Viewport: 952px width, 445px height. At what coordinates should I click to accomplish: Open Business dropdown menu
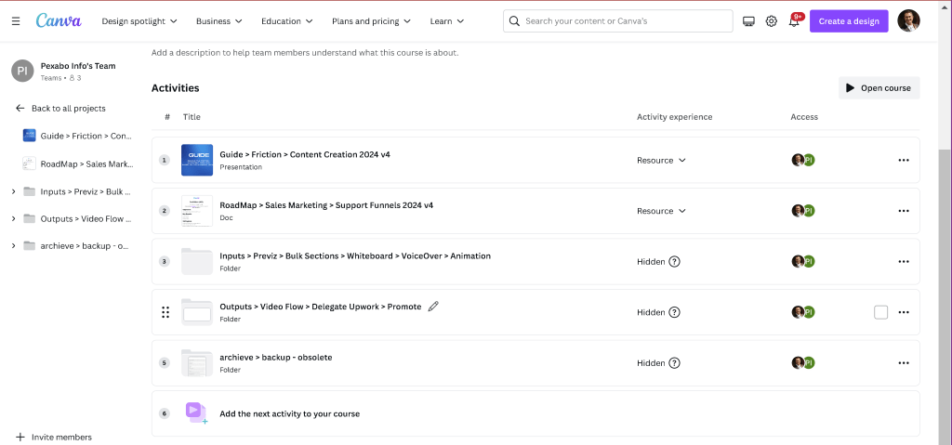219,21
